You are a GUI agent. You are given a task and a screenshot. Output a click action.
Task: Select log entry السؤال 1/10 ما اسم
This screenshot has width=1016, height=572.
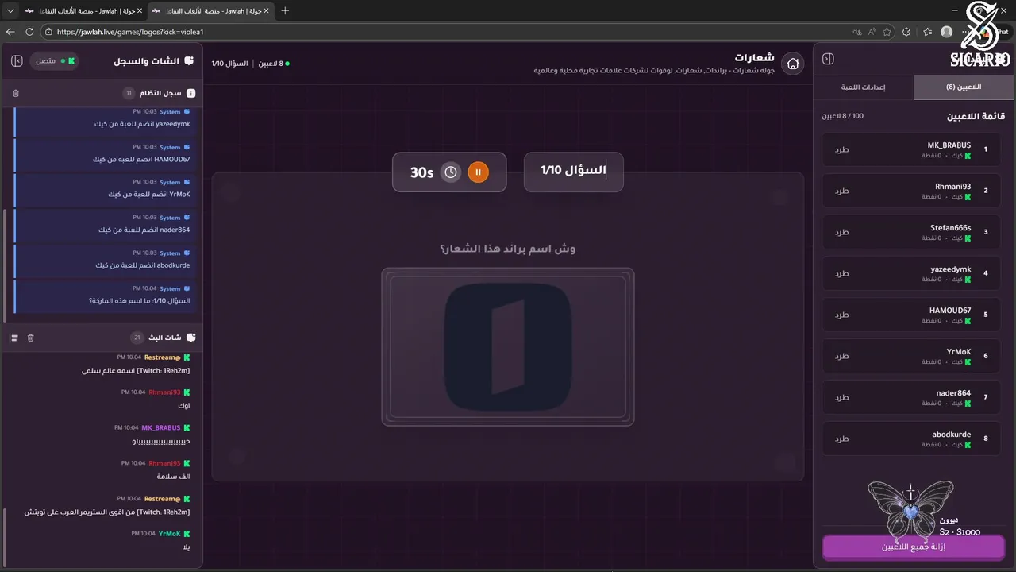click(105, 296)
